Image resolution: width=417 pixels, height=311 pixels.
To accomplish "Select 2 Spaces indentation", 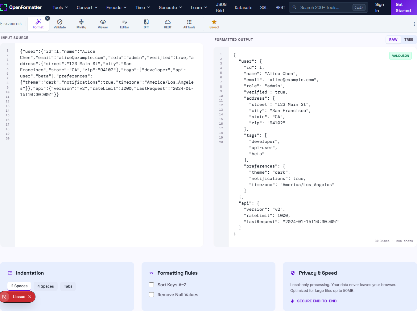I will [19, 286].
